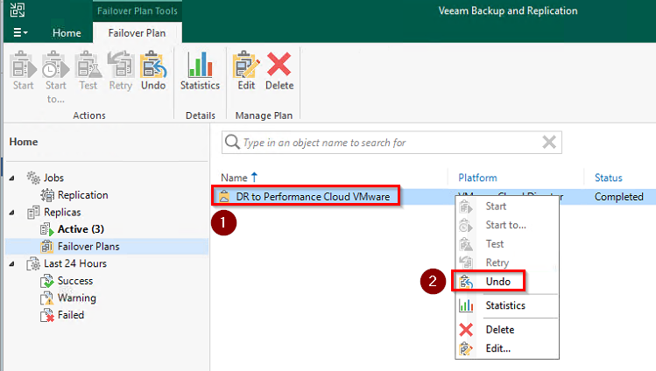The width and height of the screenshot is (656, 371).
Task: Click the magnifier search icon
Action: tap(232, 142)
